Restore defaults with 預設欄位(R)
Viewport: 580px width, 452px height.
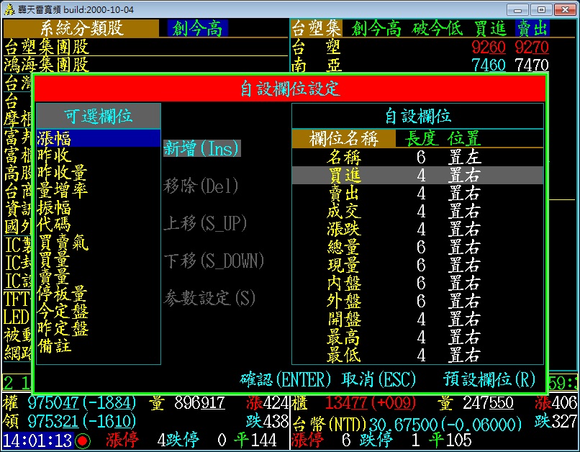(489, 379)
